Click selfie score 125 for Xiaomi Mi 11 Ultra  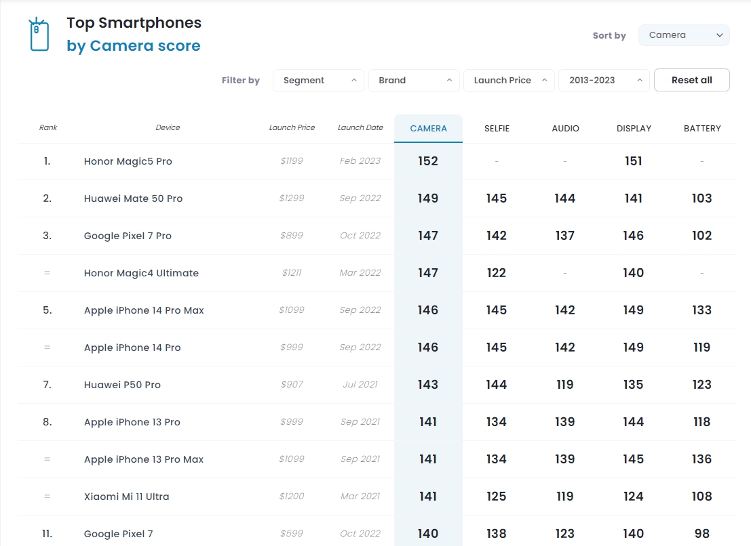[x=496, y=497]
